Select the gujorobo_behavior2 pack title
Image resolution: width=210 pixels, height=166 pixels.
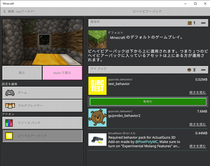pyautogui.click(x=124, y=116)
